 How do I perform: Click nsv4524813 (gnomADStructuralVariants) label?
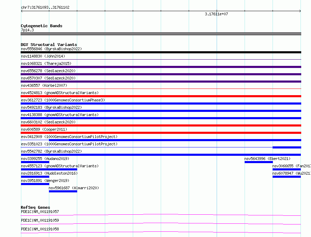click(x=60, y=93)
